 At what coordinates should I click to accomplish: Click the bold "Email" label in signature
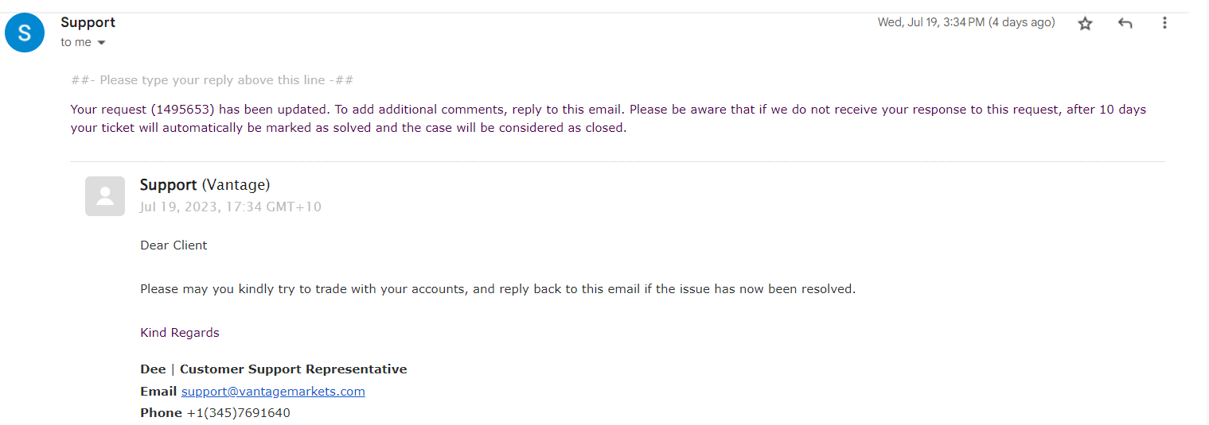click(x=158, y=391)
